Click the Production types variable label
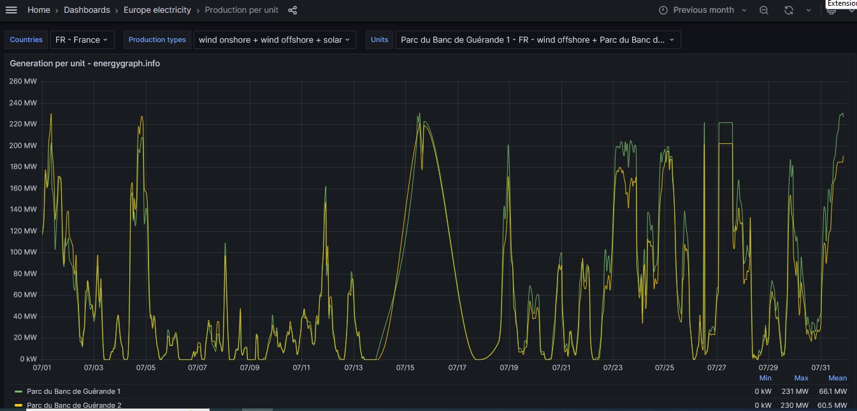This screenshot has width=857, height=411. [x=157, y=40]
